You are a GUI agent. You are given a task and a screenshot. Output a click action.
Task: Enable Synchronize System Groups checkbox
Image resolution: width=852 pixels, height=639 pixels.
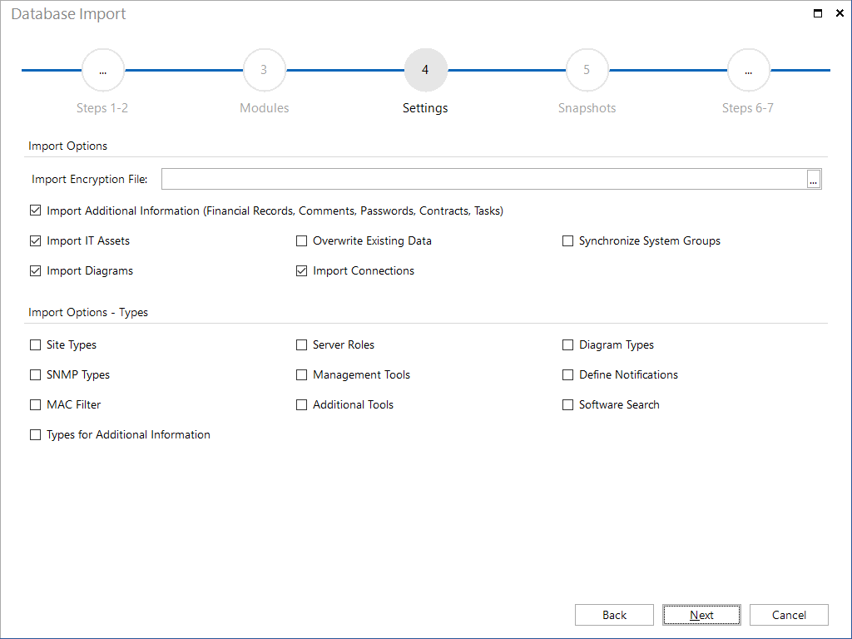tap(567, 240)
